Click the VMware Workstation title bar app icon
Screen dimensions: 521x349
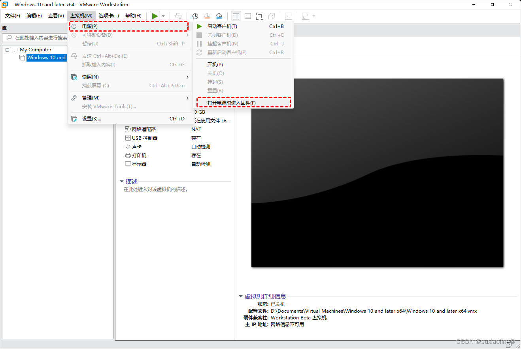pyautogui.click(x=5, y=5)
